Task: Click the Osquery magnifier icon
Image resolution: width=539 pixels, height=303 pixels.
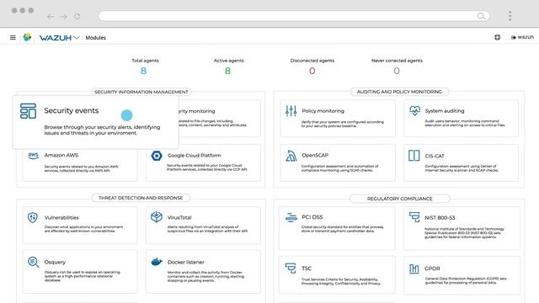Action: pos(33,262)
